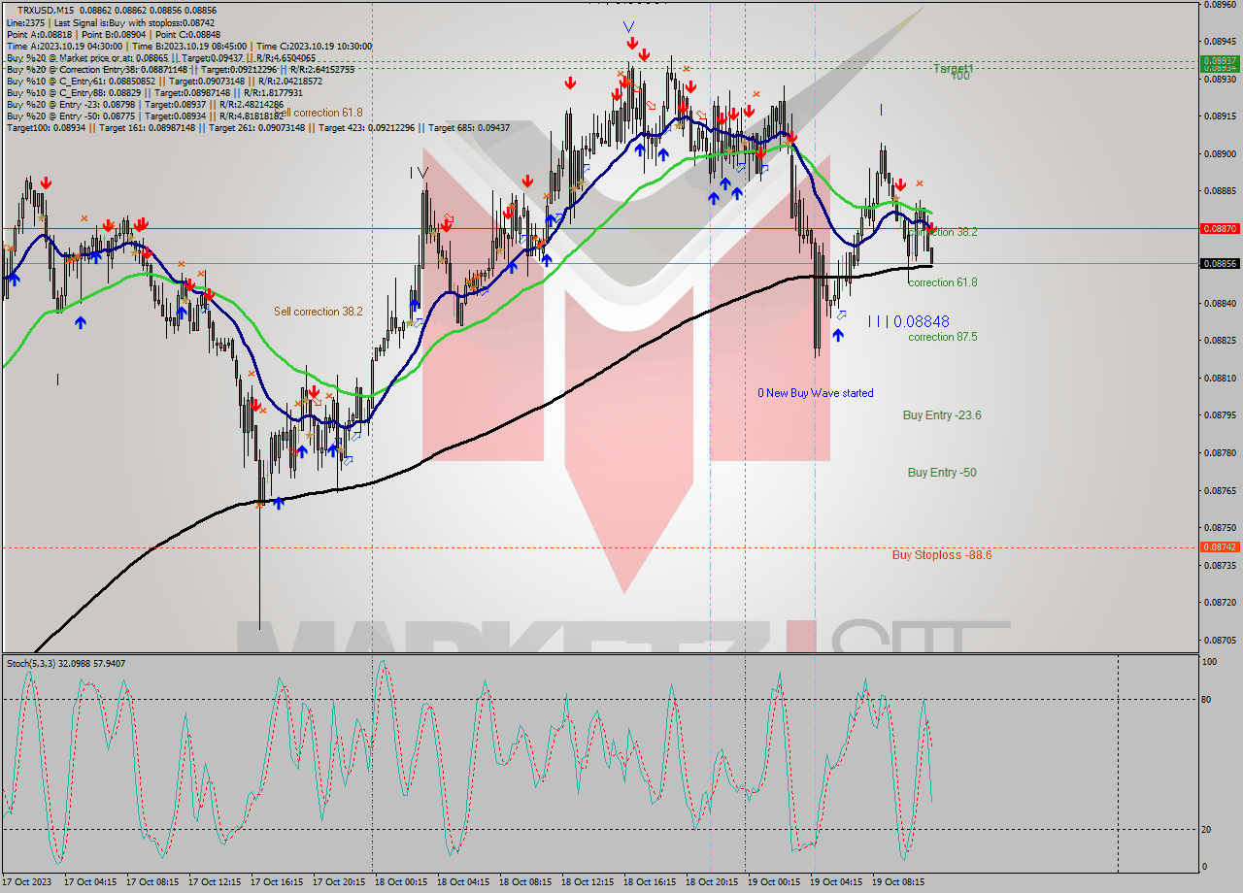Click the 0.08720 price axis label
This screenshot has height=893, width=1243.
[x=1220, y=603]
